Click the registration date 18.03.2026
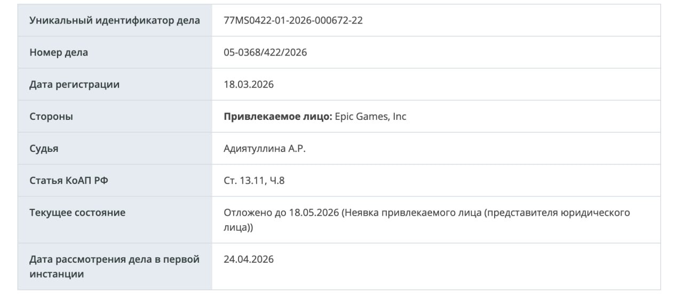The width and height of the screenshot is (683, 300). point(249,85)
